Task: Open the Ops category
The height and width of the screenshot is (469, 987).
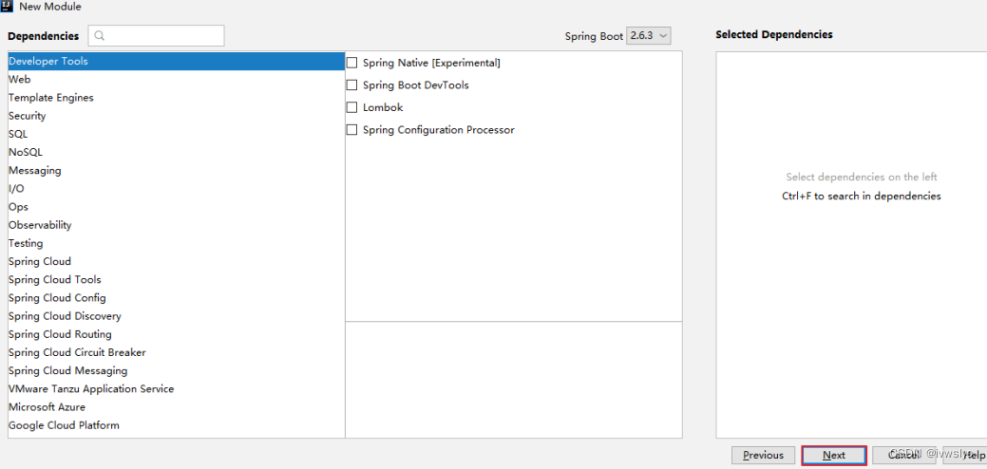Action: pyautogui.click(x=177, y=208)
